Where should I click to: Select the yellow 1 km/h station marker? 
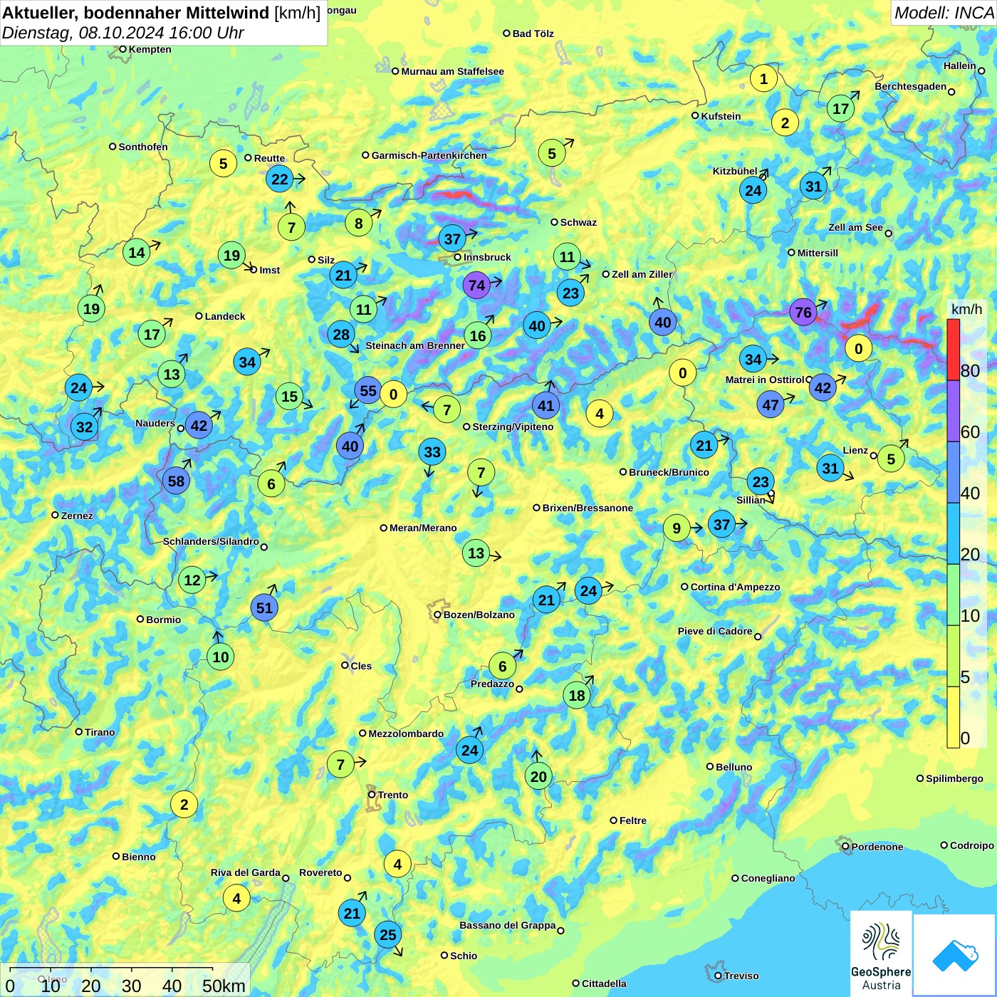pos(763,78)
